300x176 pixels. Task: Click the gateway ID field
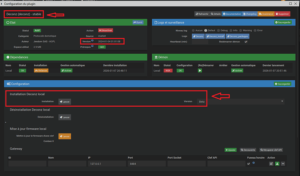(27, 163)
